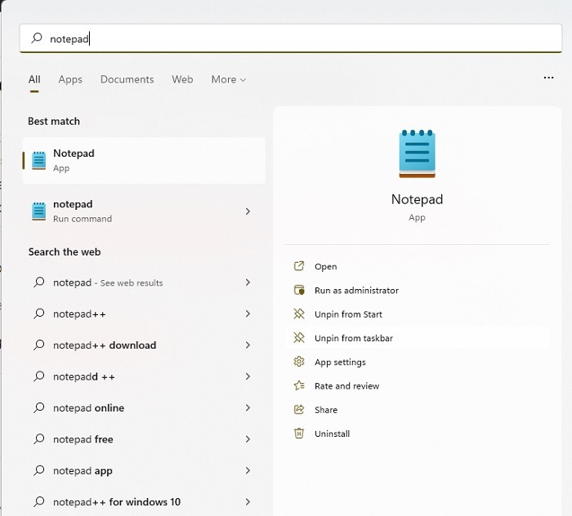Click in the search box containing 'notepad'
Screen dimensions: 572x516
point(291,38)
